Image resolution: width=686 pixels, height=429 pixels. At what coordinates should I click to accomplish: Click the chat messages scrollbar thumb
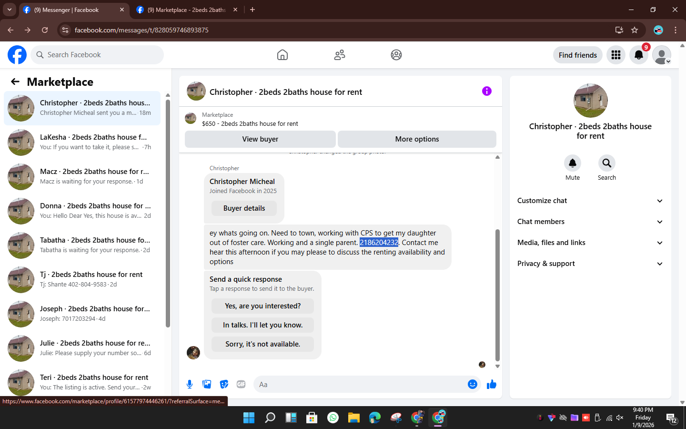(497, 296)
